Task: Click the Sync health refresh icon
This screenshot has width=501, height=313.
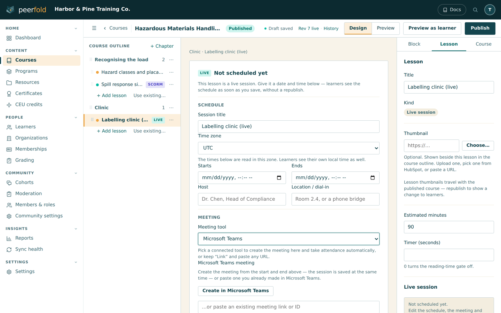Action: (9, 249)
